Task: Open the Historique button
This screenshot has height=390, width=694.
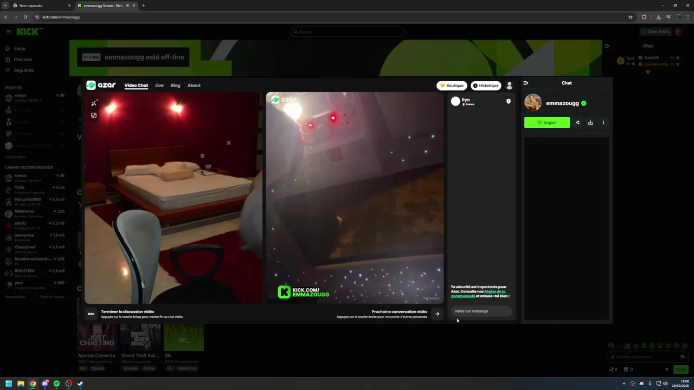Action: click(485, 86)
